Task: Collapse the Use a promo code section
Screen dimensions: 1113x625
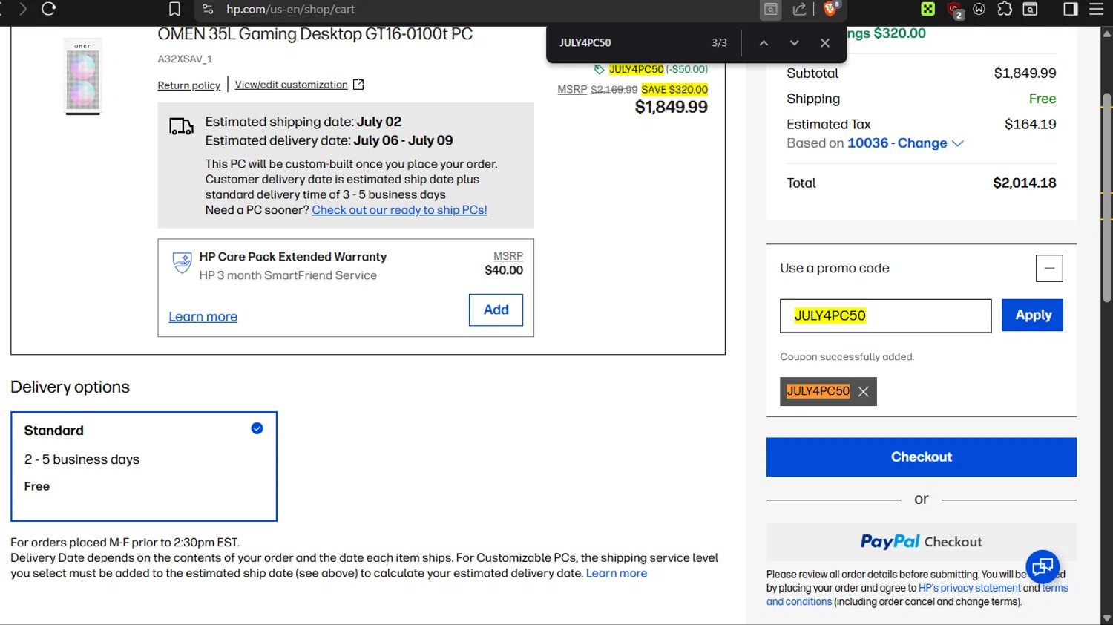Action: (x=1049, y=269)
